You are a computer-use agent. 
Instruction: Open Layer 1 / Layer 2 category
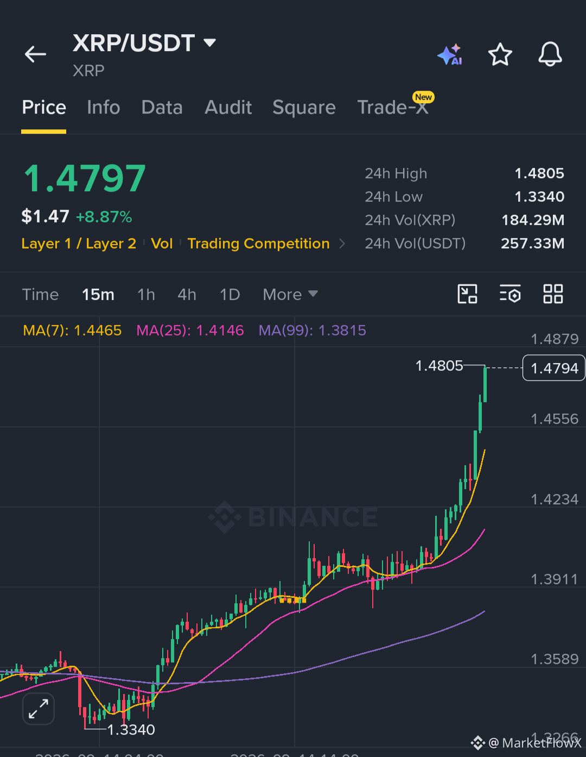tap(79, 243)
